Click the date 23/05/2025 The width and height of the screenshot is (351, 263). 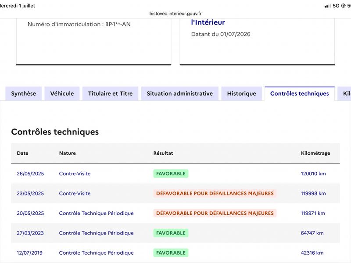(30, 193)
